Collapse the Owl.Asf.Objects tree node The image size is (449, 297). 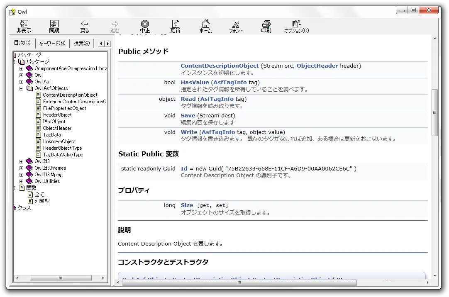pyautogui.click(x=22, y=88)
